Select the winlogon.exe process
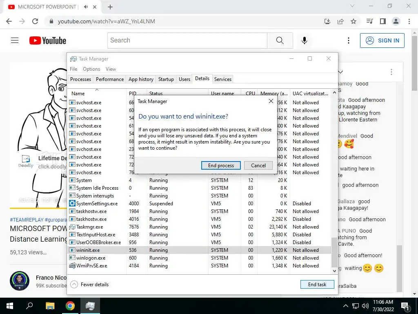This screenshot has width=418, height=314. pyautogui.click(x=199, y=258)
